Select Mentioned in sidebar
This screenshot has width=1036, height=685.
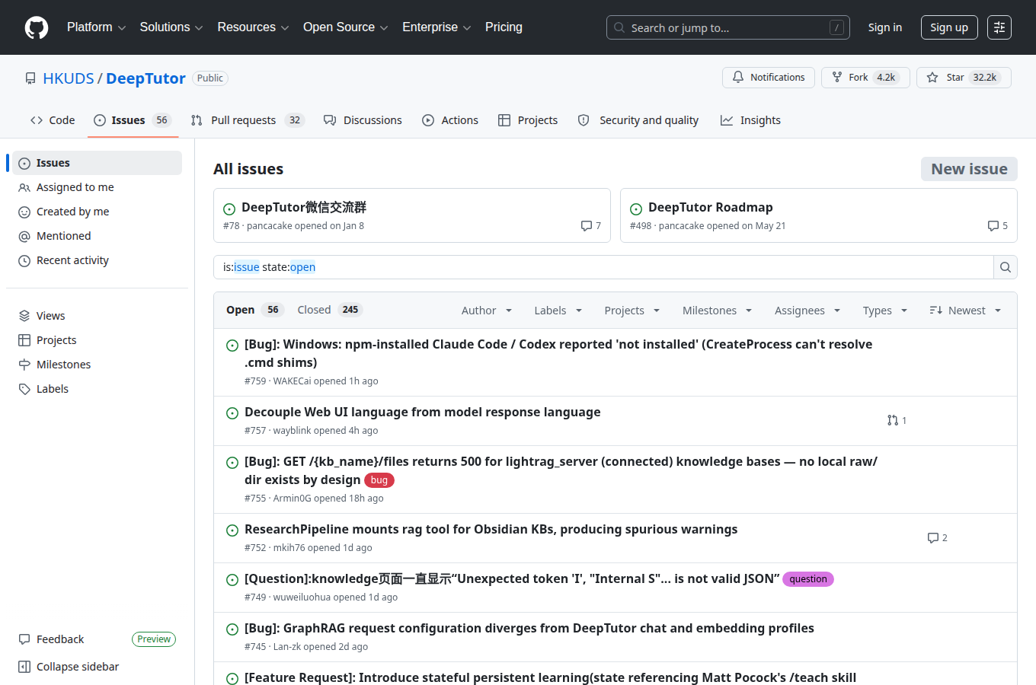pos(97,236)
